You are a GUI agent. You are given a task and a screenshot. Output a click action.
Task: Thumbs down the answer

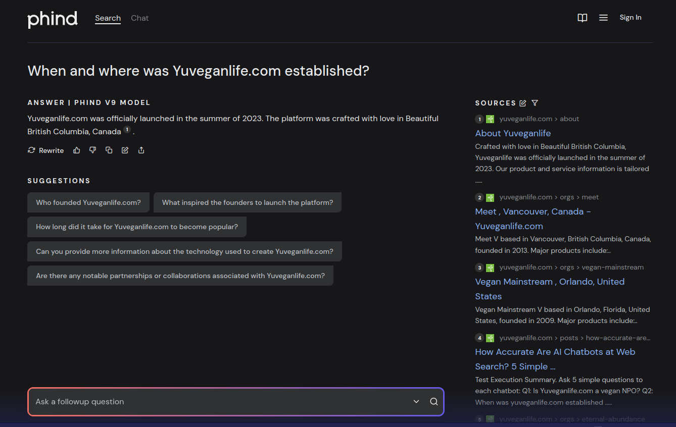point(92,150)
